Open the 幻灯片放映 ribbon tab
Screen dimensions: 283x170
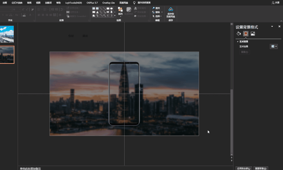17,3
